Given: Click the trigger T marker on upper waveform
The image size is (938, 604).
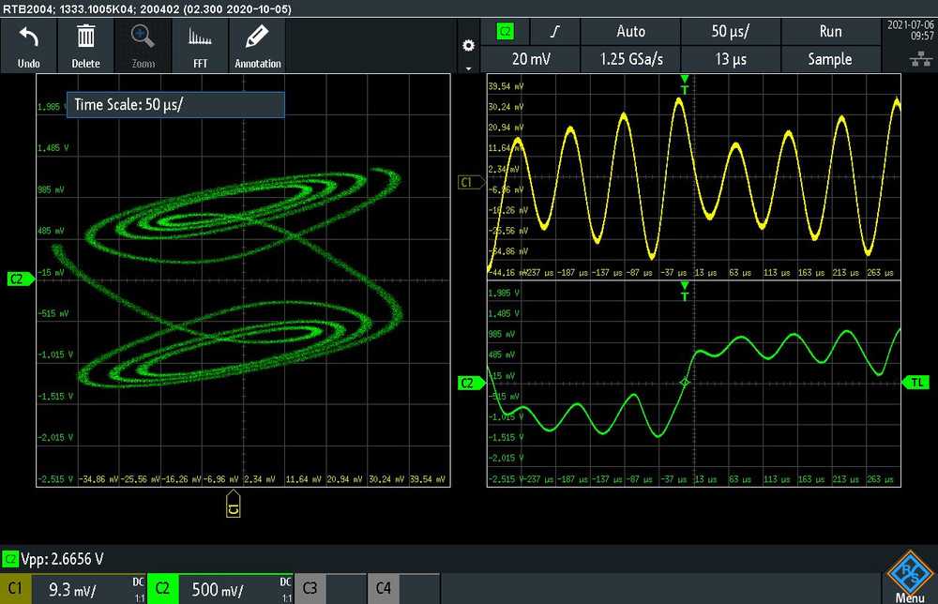Looking at the screenshot, I should coord(685,85).
